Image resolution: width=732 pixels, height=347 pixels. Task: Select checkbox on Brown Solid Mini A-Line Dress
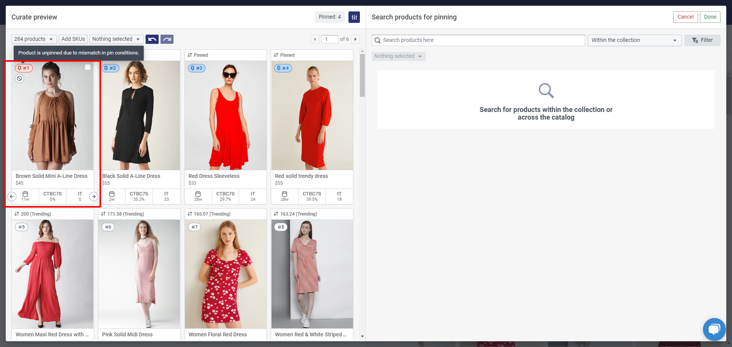tap(88, 67)
